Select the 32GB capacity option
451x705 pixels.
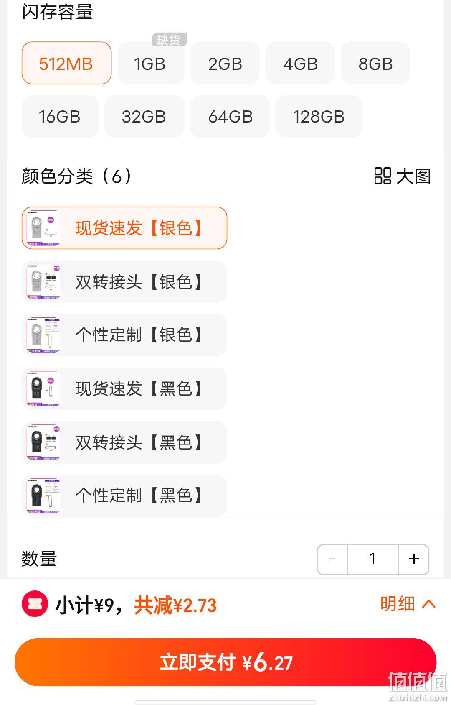144,117
